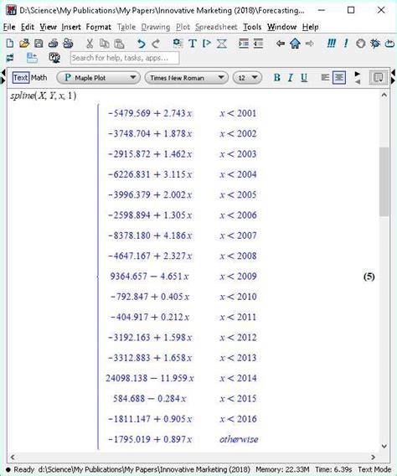Expand more formatting toolbar options
Viewport: 397px width, 476px height.
(358, 78)
